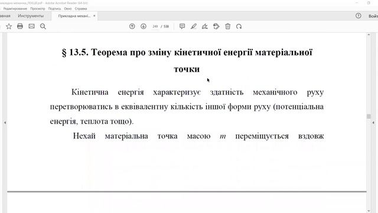Click the total page count 538
378x213 pixels.
(x=166, y=26)
